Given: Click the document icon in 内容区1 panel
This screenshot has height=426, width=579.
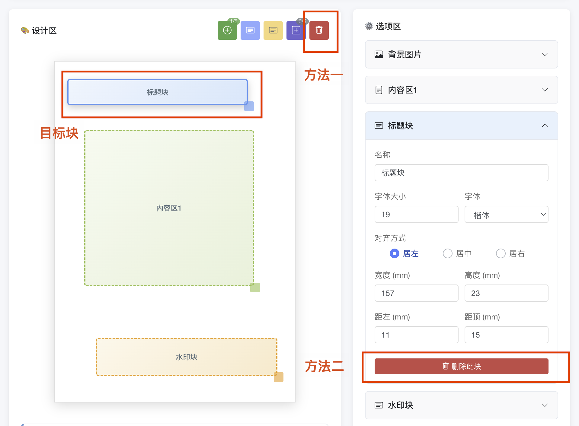Looking at the screenshot, I should tap(379, 90).
